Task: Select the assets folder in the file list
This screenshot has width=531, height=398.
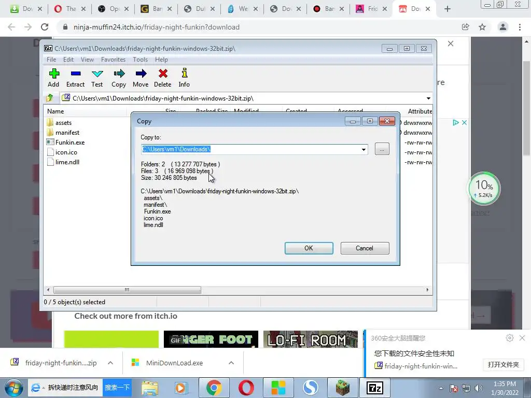Action: 63,122
